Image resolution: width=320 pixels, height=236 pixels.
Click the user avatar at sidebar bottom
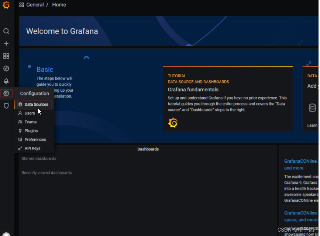pos(6,234)
